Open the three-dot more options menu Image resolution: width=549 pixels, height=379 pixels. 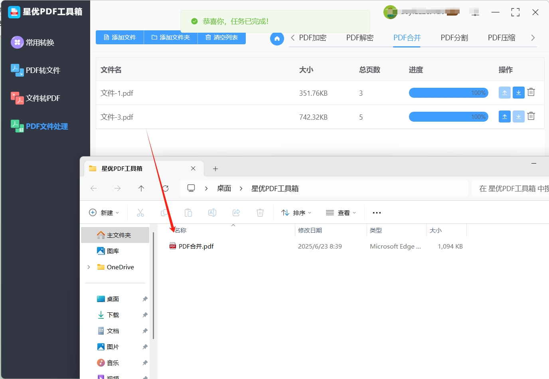[377, 213]
